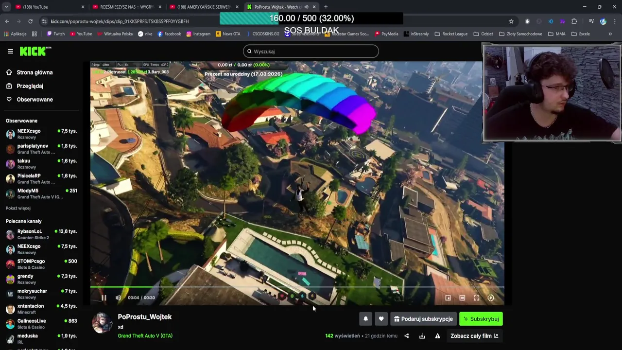Enter fullscreen on the video player
Viewport: 622px width, 350px height.
coord(476,297)
